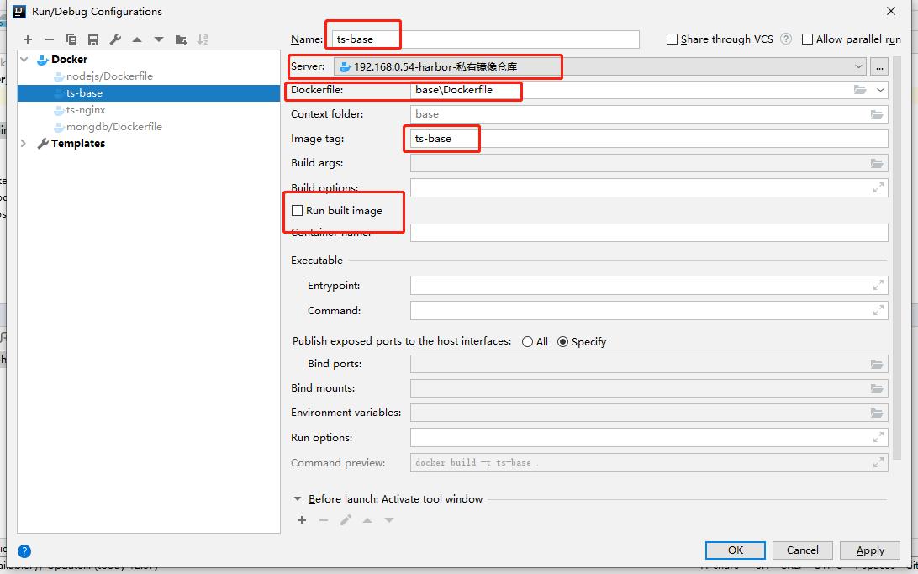Toggle Share through VCS checkbox
The width and height of the screenshot is (918, 574).
(672, 39)
